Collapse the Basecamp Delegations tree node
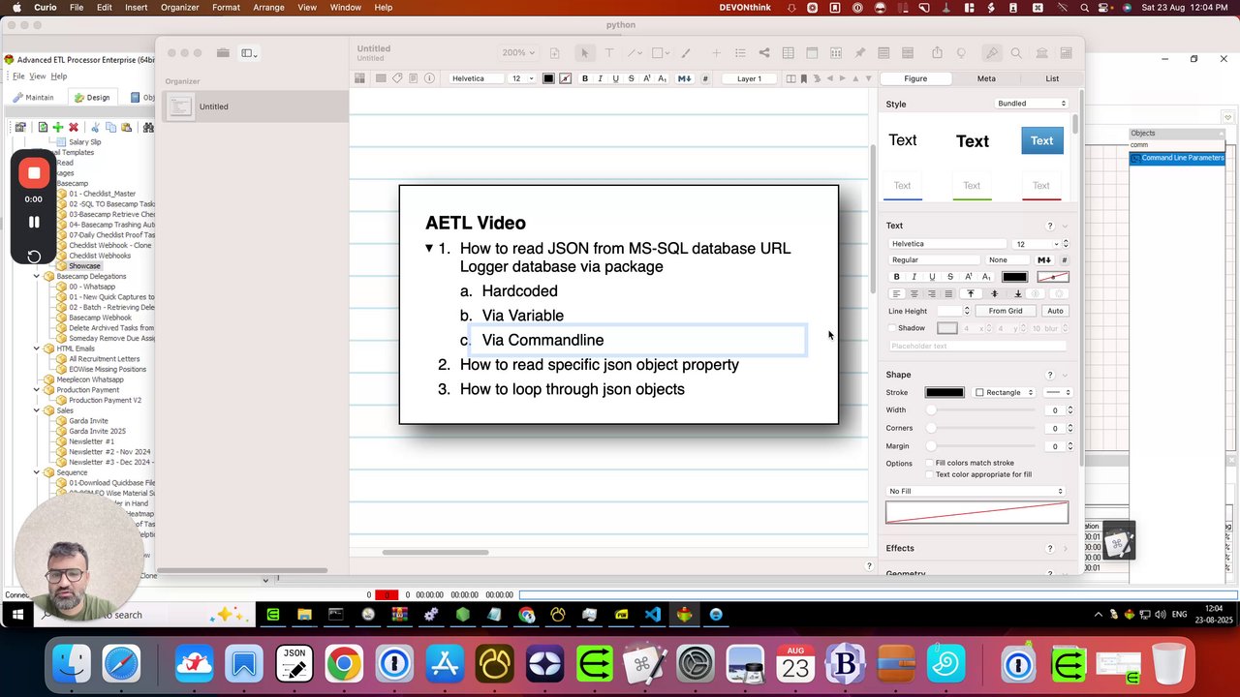 click(x=37, y=276)
